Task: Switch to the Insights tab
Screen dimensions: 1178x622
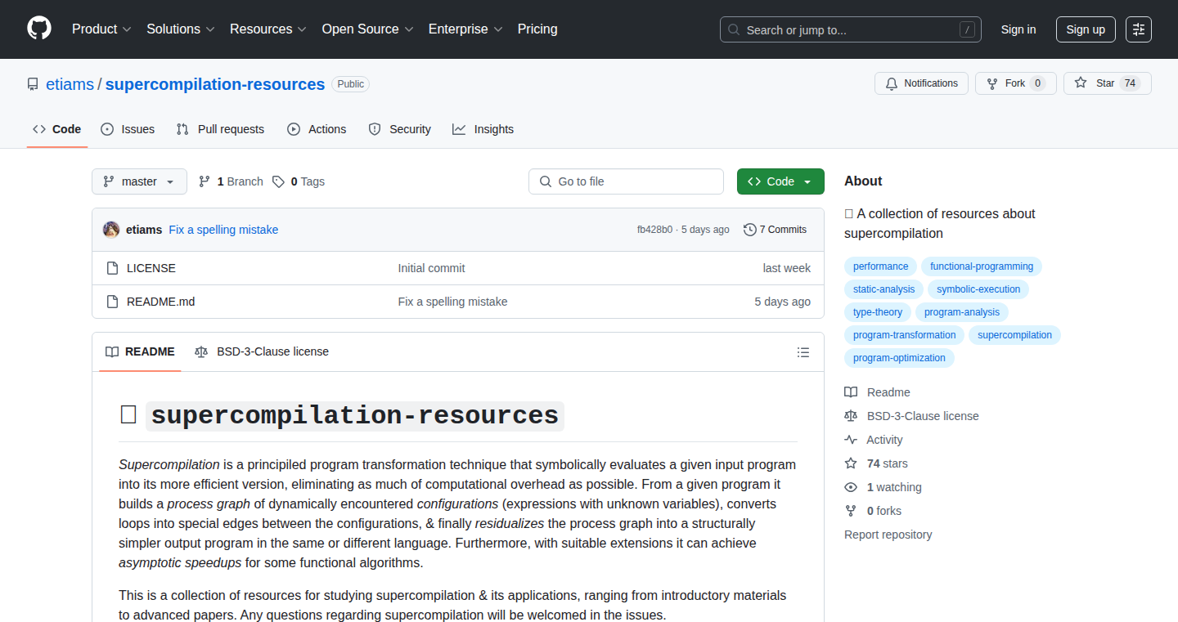Action: pos(483,129)
